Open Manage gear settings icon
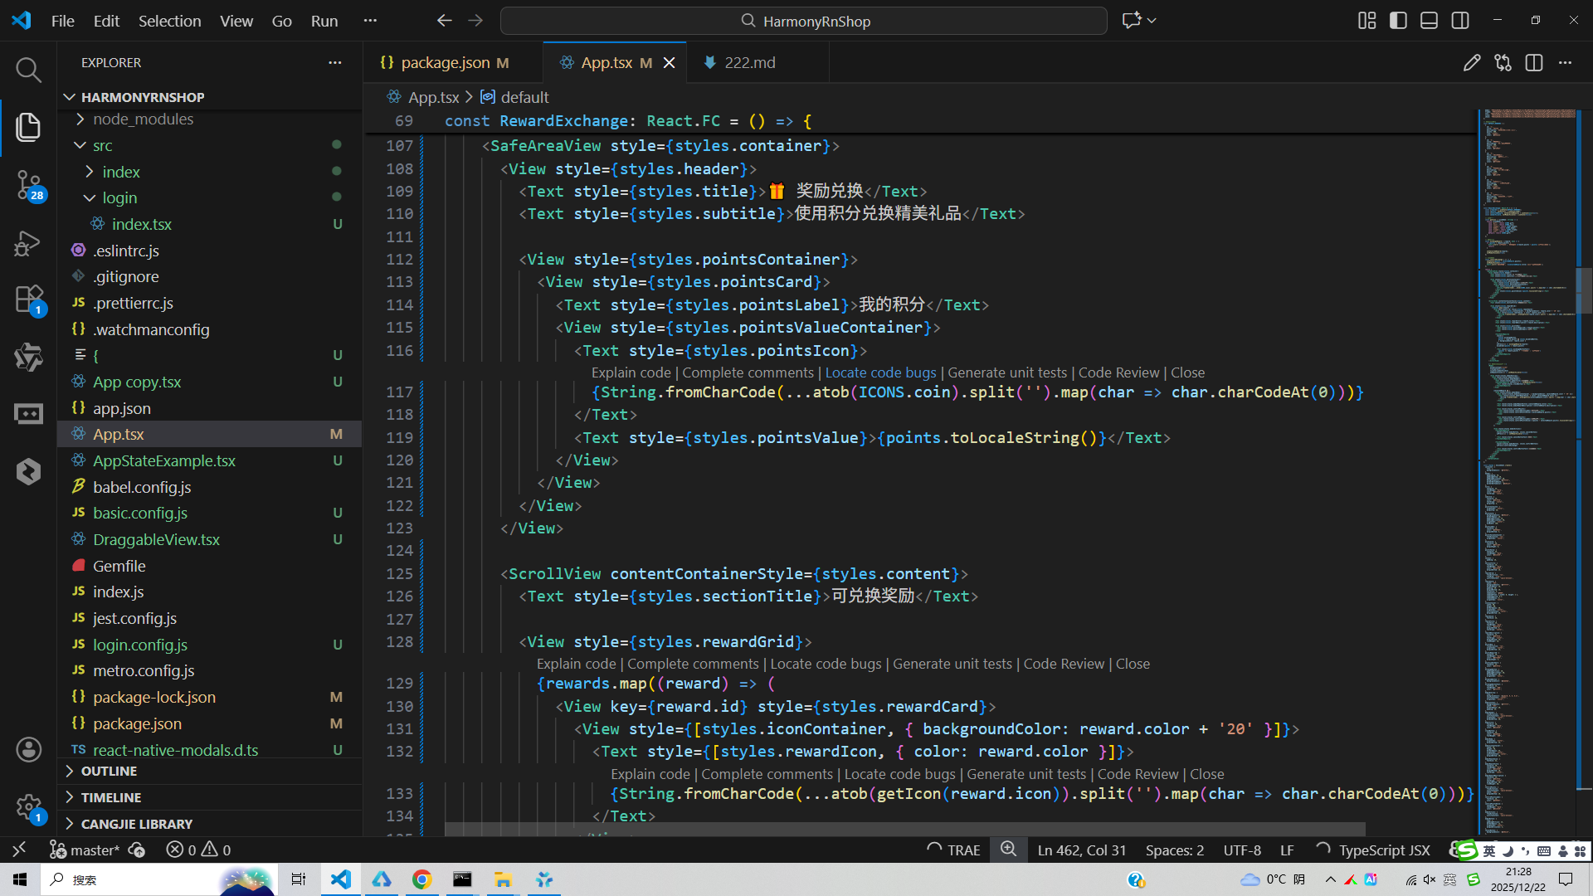Image resolution: width=1593 pixels, height=896 pixels. click(28, 806)
